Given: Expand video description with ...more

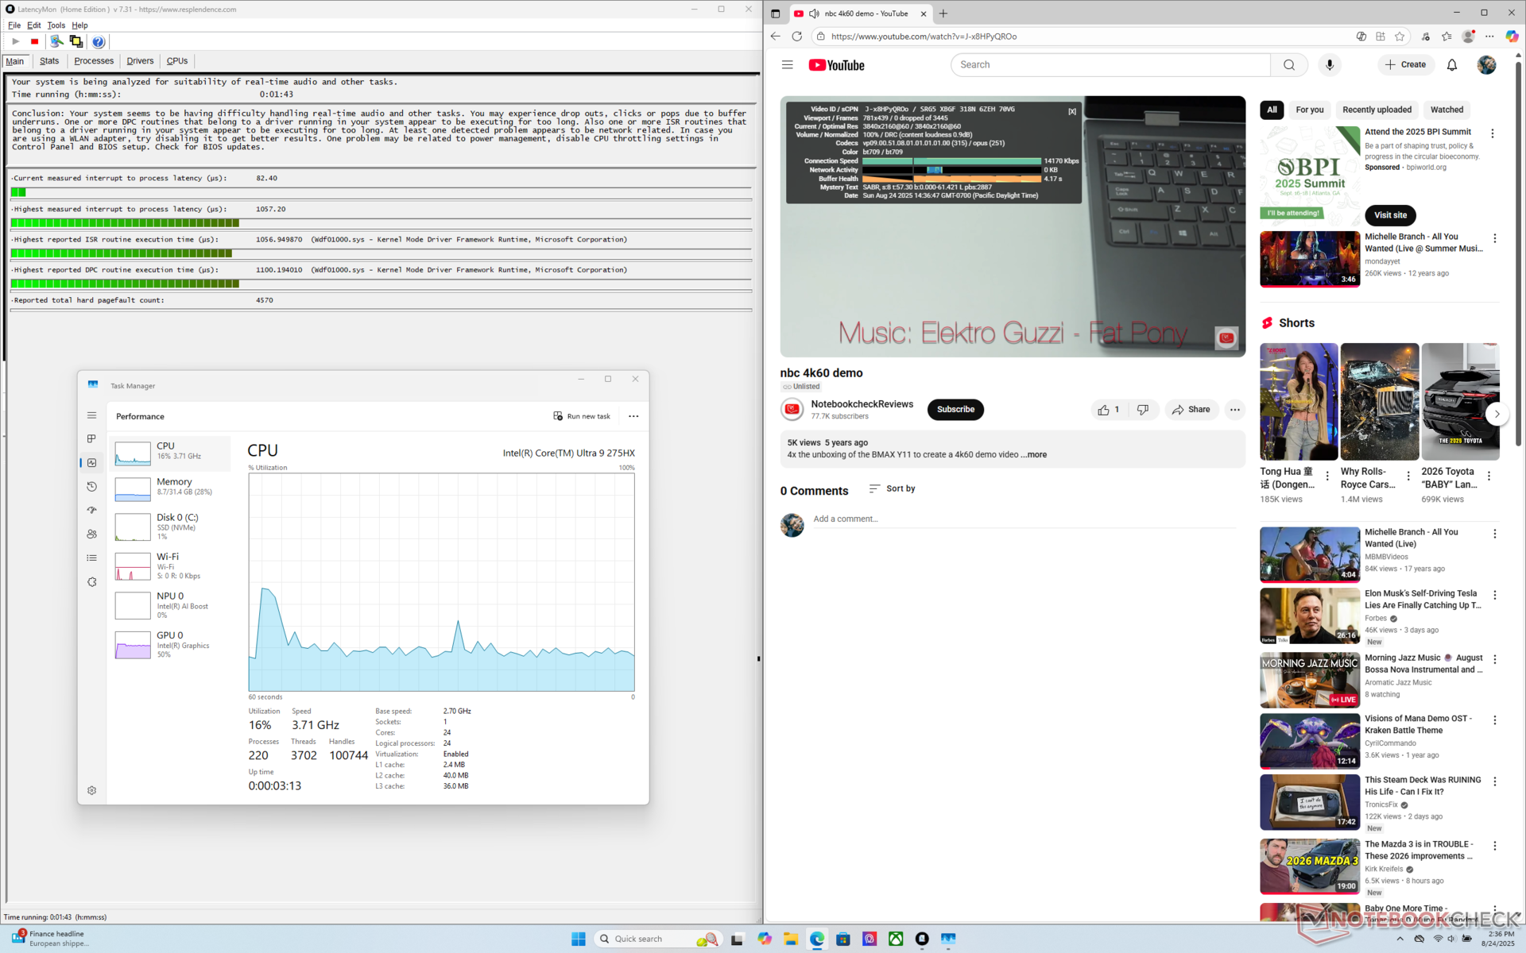Looking at the screenshot, I should (1035, 455).
